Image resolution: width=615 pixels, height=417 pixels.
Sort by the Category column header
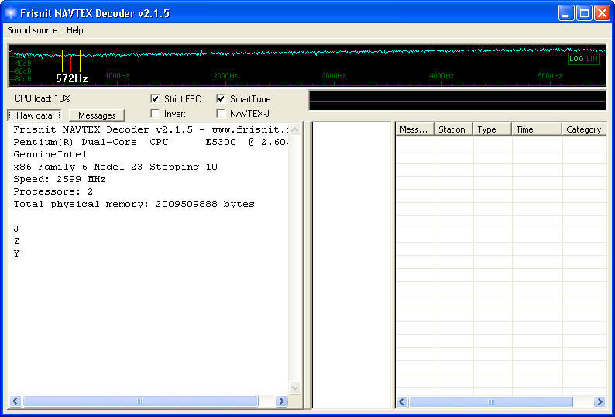[585, 129]
